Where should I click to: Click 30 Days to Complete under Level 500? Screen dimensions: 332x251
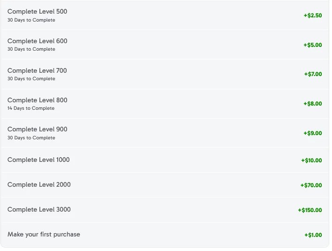[x=31, y=20]
